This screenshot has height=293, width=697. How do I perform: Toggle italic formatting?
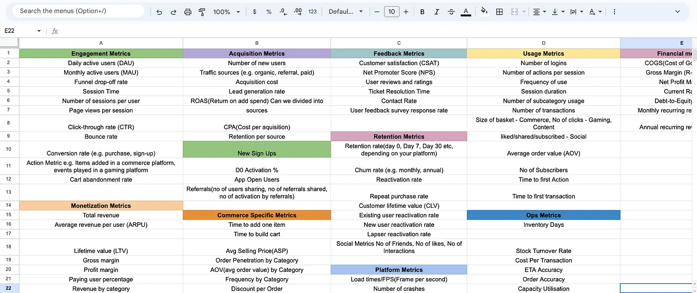coord(436,11)
